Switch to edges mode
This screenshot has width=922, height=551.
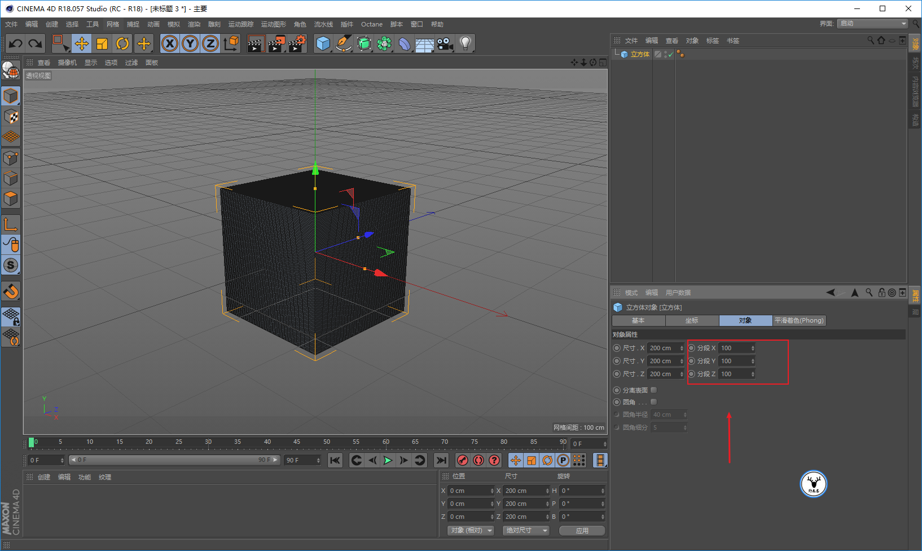pos(11,178)
